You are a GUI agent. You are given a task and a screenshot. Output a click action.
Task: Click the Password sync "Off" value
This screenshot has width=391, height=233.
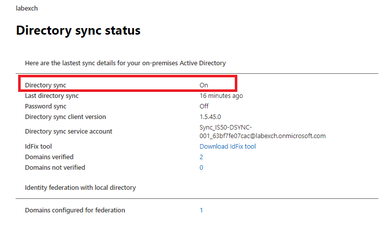click(204, 106)
